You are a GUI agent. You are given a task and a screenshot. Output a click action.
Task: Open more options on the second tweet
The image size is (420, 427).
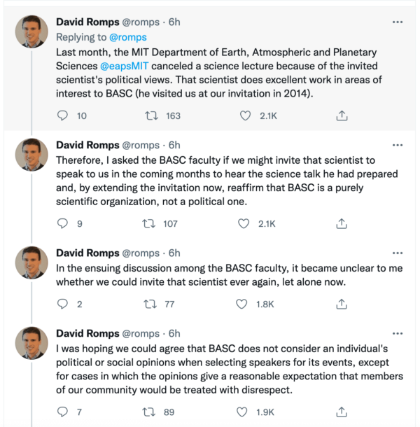[x=398, y=145]
